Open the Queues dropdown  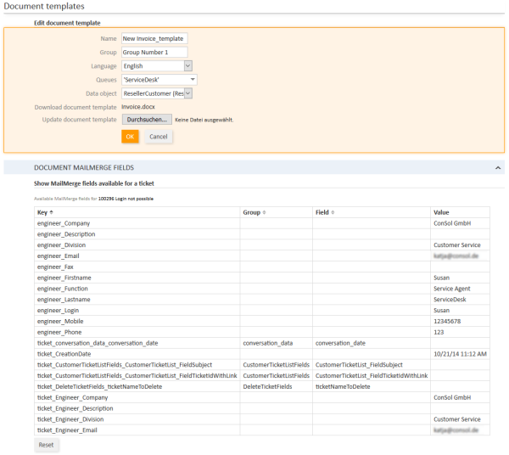(x=193, y=79)
